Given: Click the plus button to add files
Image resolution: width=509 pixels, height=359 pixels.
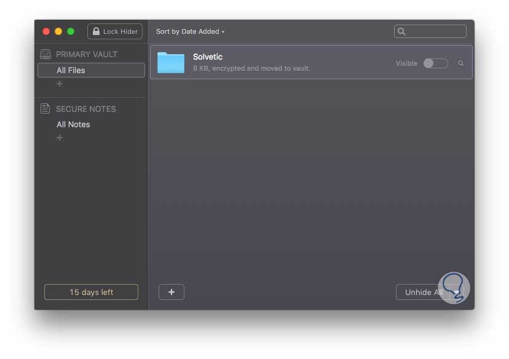Looking at the screenshot, I should (x=172, y=292).
